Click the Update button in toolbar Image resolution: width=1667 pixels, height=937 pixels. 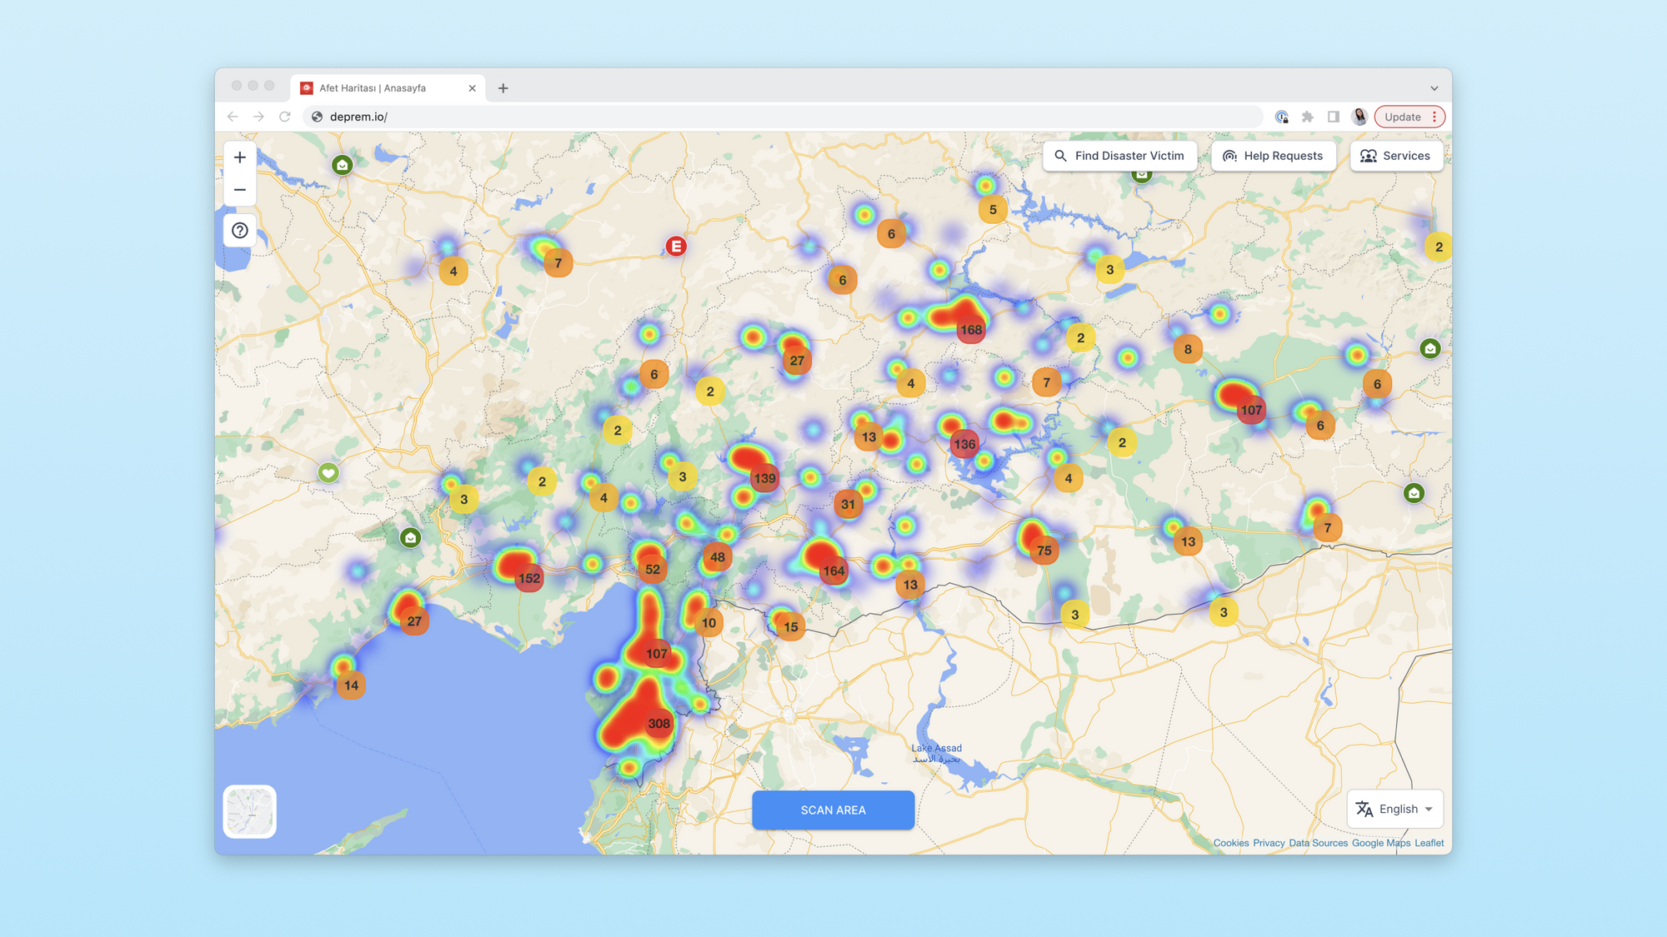point(1403,116)
